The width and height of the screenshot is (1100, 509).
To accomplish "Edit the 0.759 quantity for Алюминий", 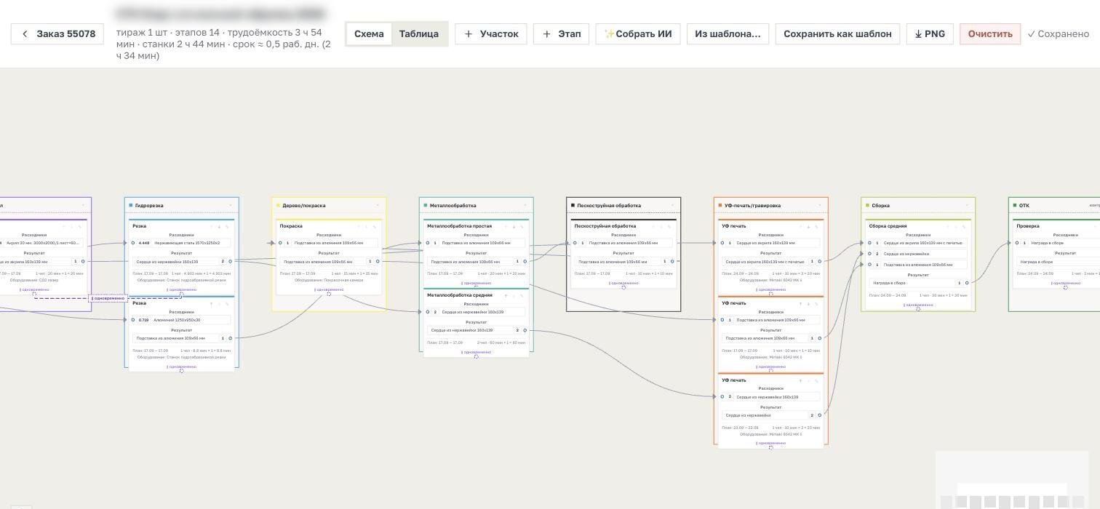I will 144,320.
